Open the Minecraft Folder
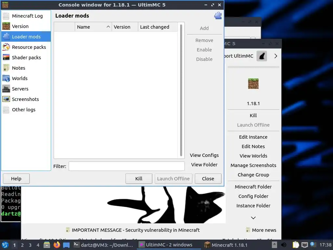Viewport: 333px width, 250px height. click(253, 187)
